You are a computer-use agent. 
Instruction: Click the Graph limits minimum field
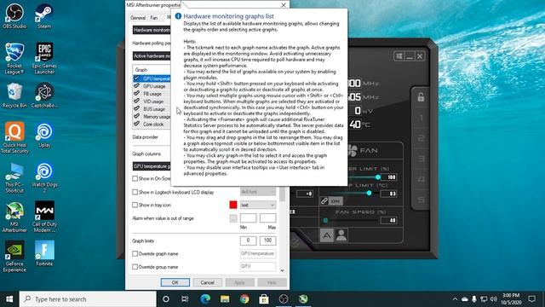coord(248,240)
